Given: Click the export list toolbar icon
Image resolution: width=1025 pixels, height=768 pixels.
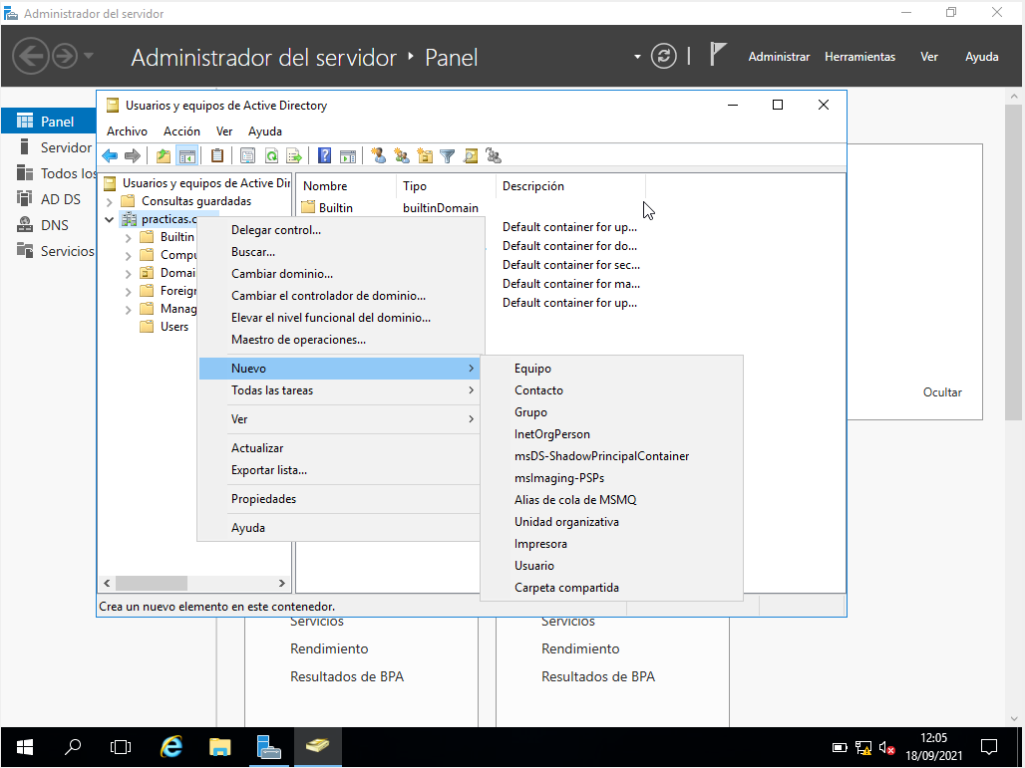Looking at the screenshot, I should pos(294,155).
